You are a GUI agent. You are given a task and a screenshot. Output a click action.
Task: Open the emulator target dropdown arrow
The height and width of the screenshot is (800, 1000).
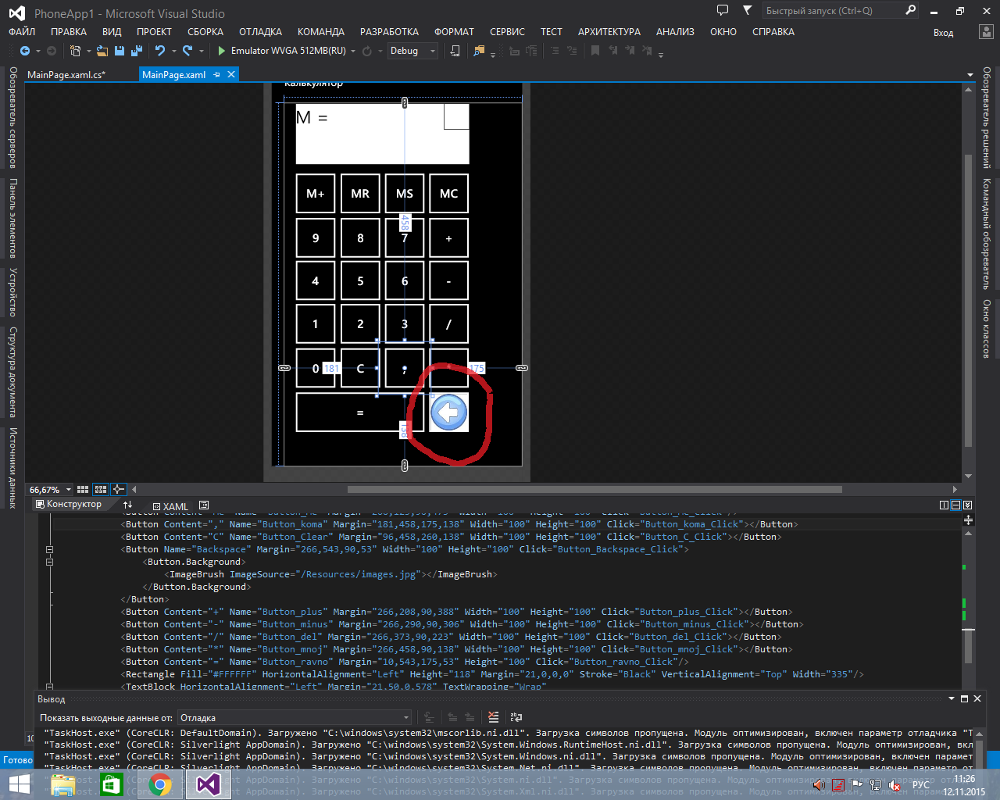(353, 51)
